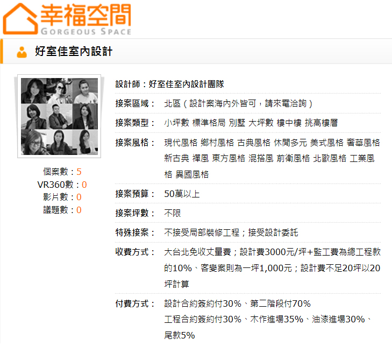Viewport: 392px width, 346px height.
Task: Click the 特殊接案 label
Action: 136,232
